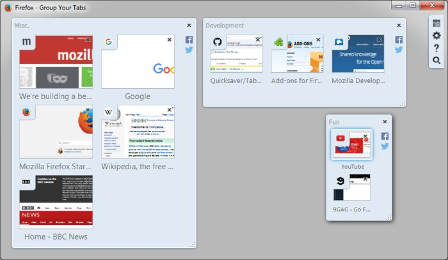Screen dimensions: 448x260
Task: Click Facebook icon in Fun group
Action: tap(385, 136)
